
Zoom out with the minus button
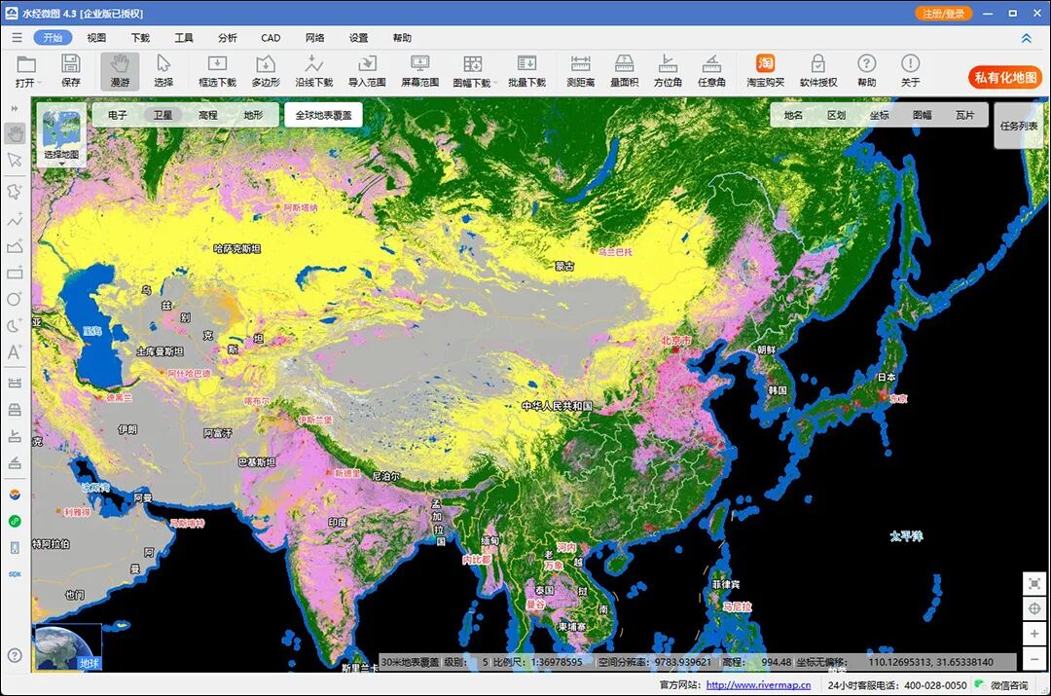coord(1034,658)
